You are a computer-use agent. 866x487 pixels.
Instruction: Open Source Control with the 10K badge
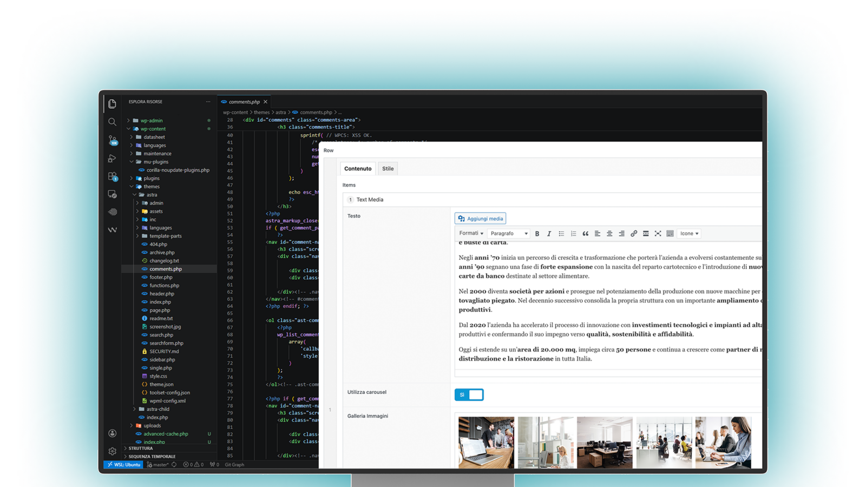(x=113, y=140)
